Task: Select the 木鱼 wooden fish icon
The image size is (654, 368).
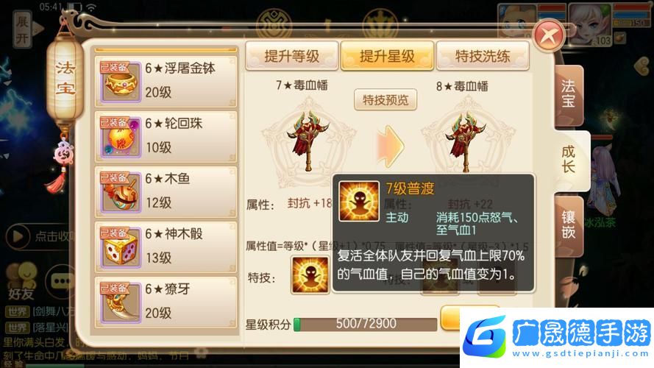Action: (121, 192)
